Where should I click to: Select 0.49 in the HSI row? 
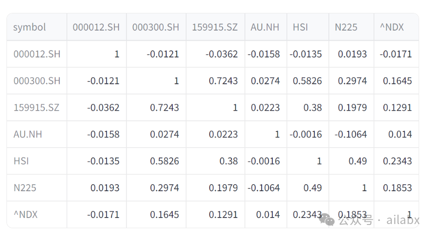(358, 161)
